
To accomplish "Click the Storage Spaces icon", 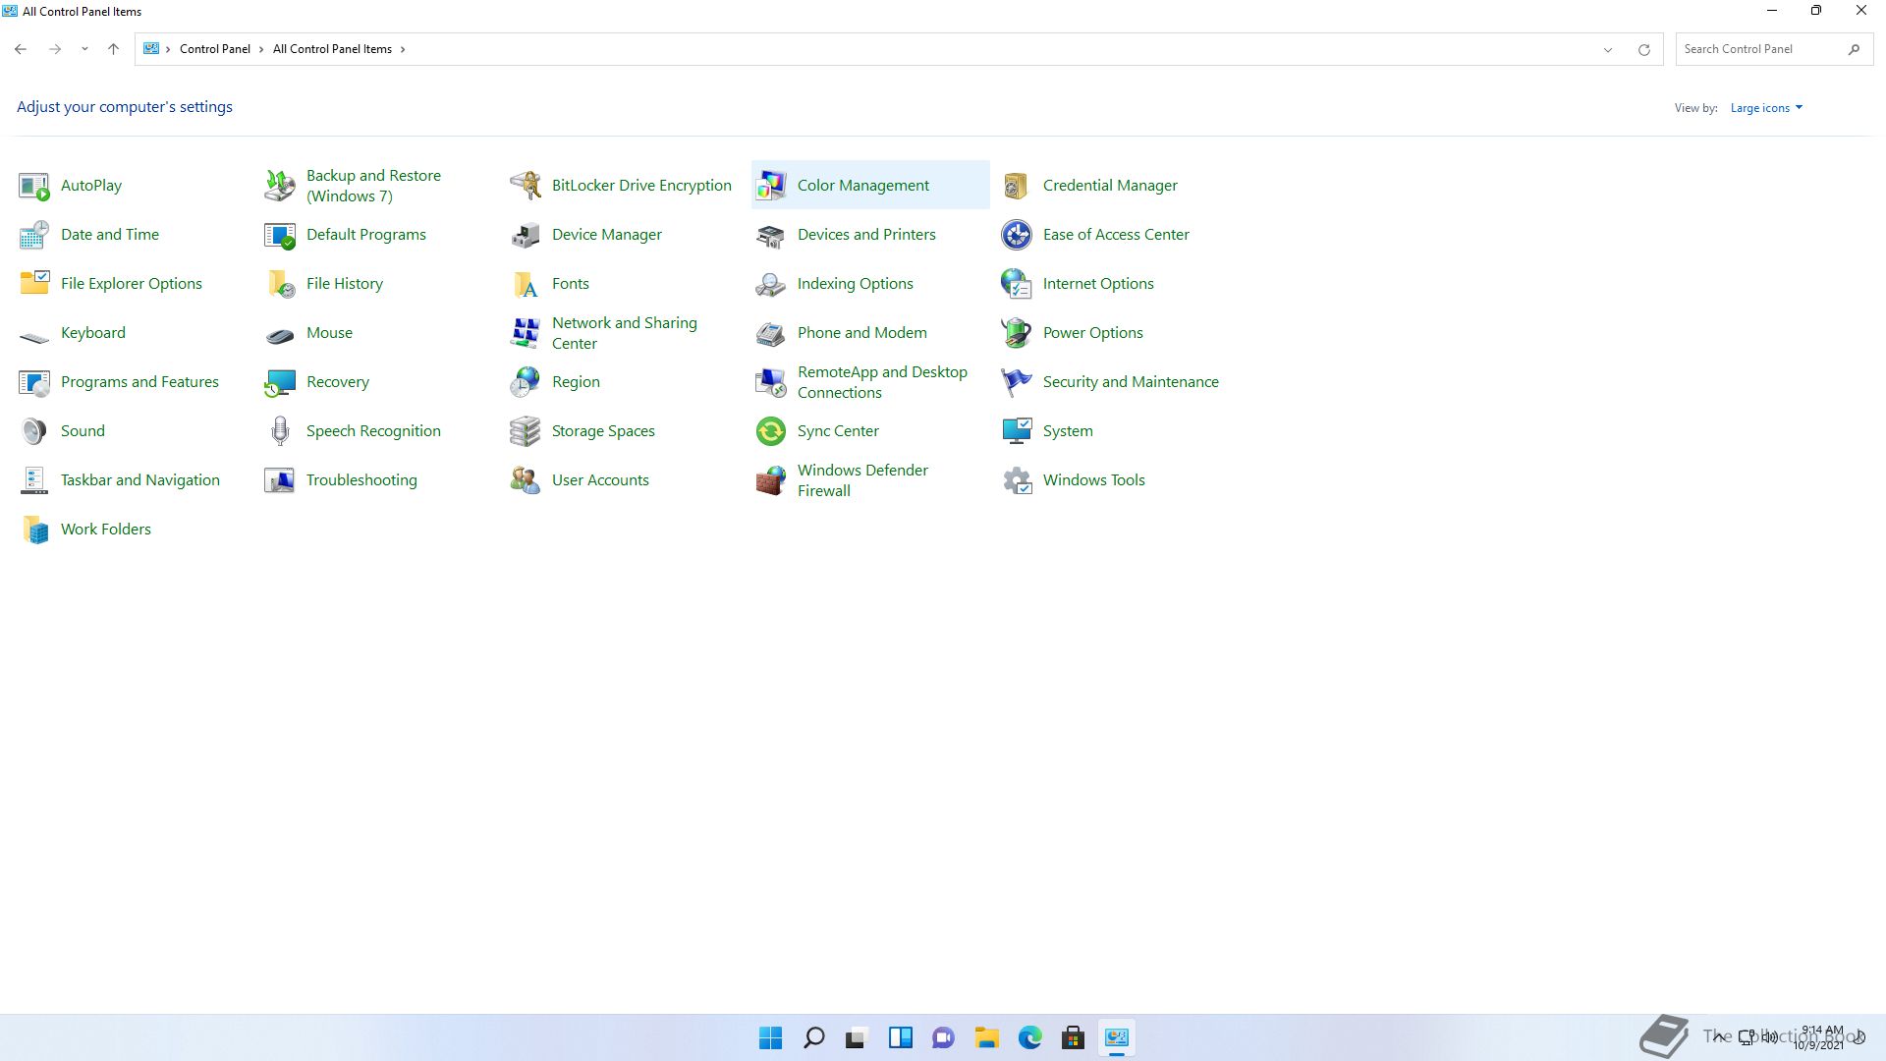I will click(x=526, y=431).
